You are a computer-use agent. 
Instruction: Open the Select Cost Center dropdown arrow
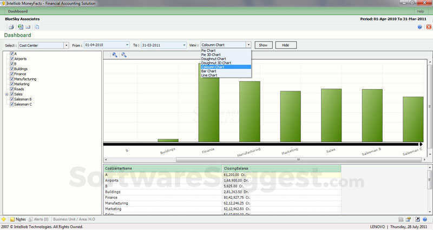(x=66, y=45)
